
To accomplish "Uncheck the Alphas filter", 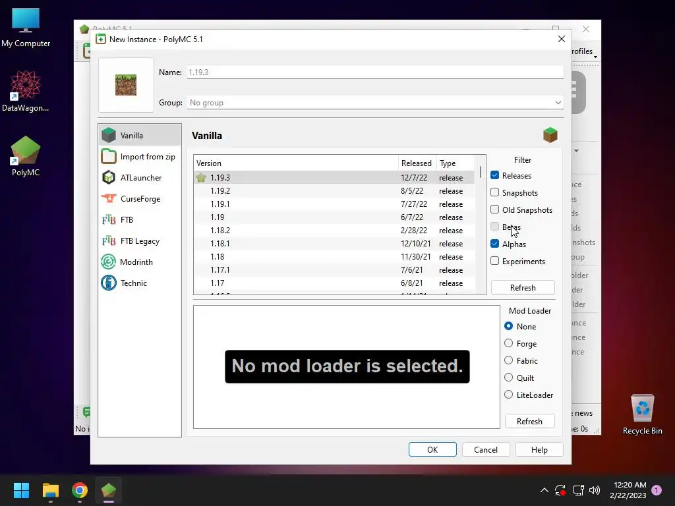I will point(494,244).
